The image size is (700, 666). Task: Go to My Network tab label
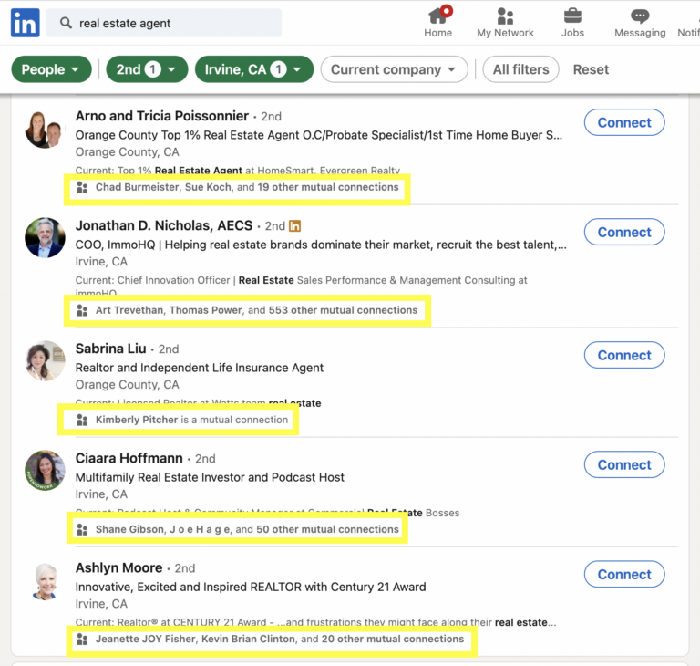[x=505, y=33]
